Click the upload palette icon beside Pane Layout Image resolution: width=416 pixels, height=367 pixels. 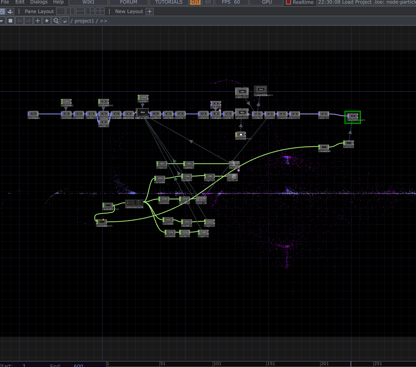coord(10,11)
